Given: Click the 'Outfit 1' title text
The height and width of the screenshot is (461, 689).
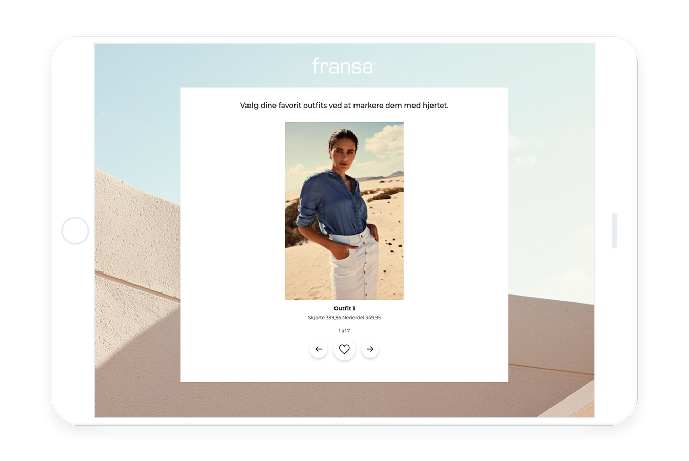Looking at the screenshot, I should (x=344, y=308).
